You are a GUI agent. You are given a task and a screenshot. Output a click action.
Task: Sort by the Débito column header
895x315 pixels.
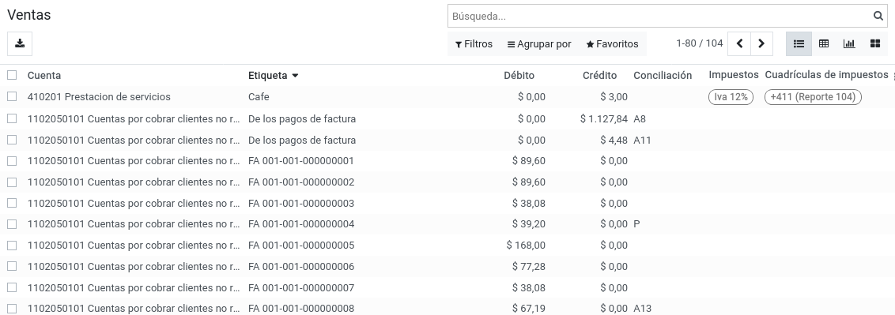pyautogui.click(x=519, y=75)
